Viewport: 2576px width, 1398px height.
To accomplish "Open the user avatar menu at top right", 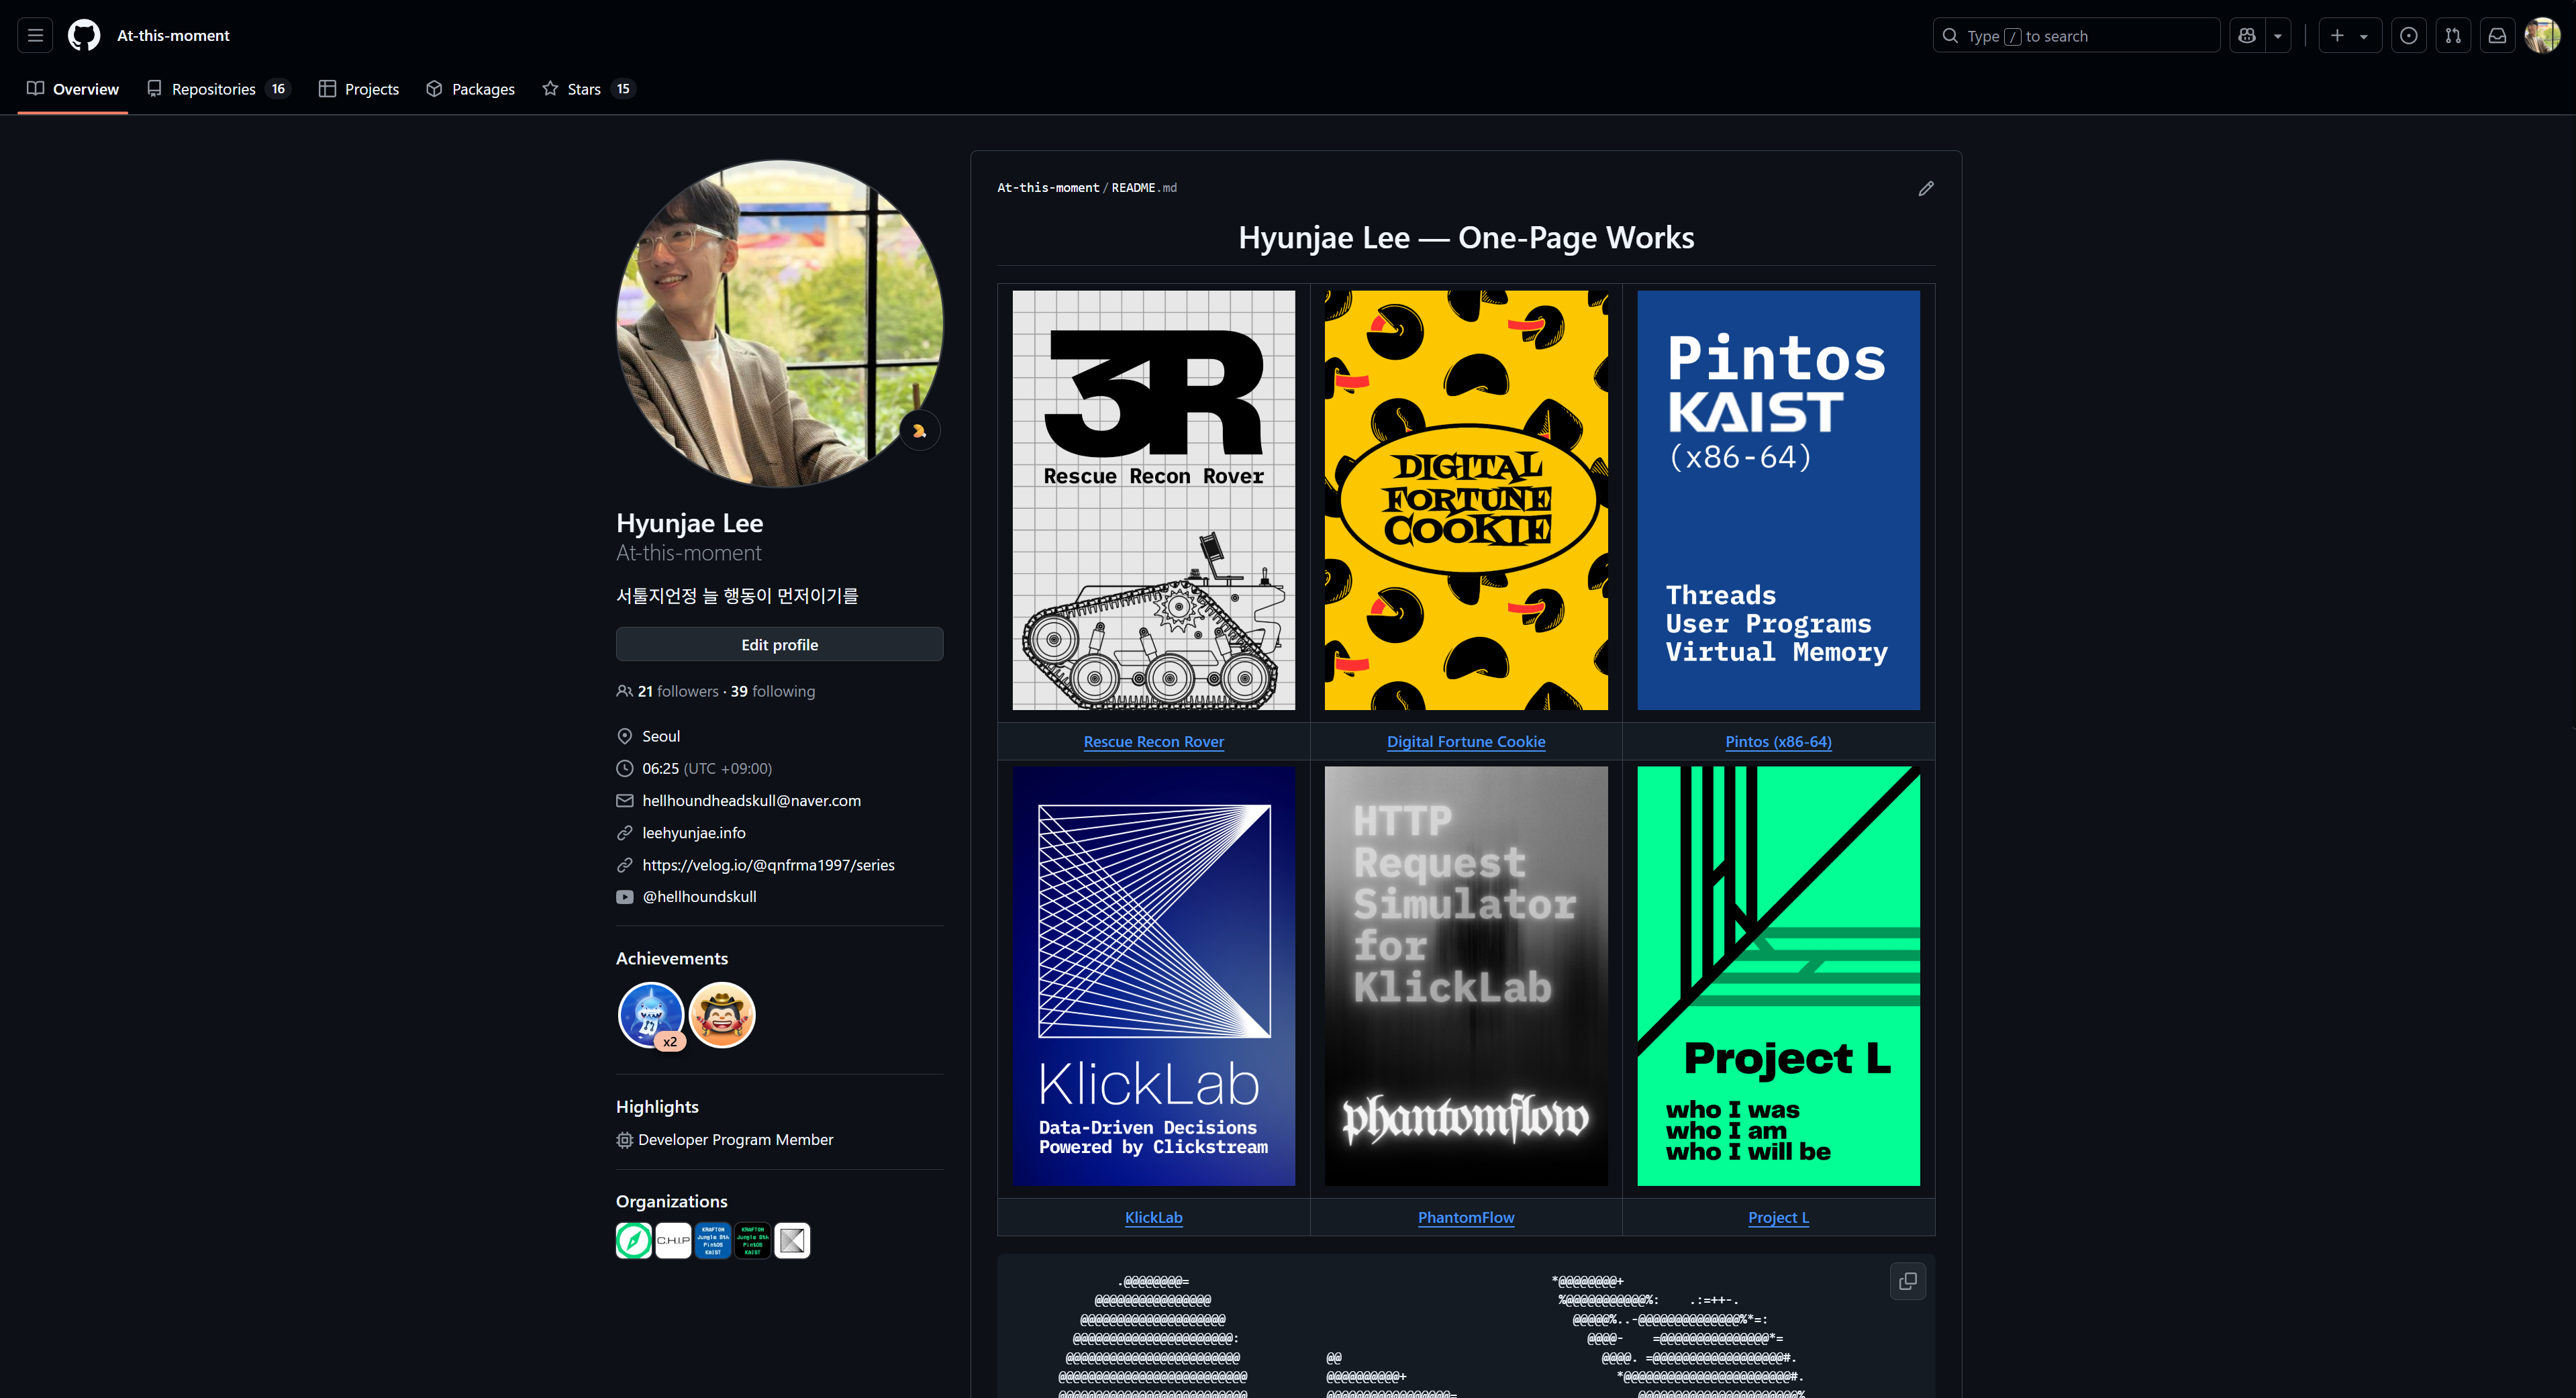I will coord(2542,36).
